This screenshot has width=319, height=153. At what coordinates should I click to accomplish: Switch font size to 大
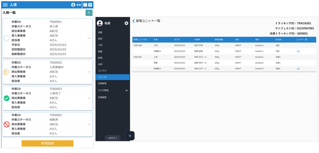[90, 5]
